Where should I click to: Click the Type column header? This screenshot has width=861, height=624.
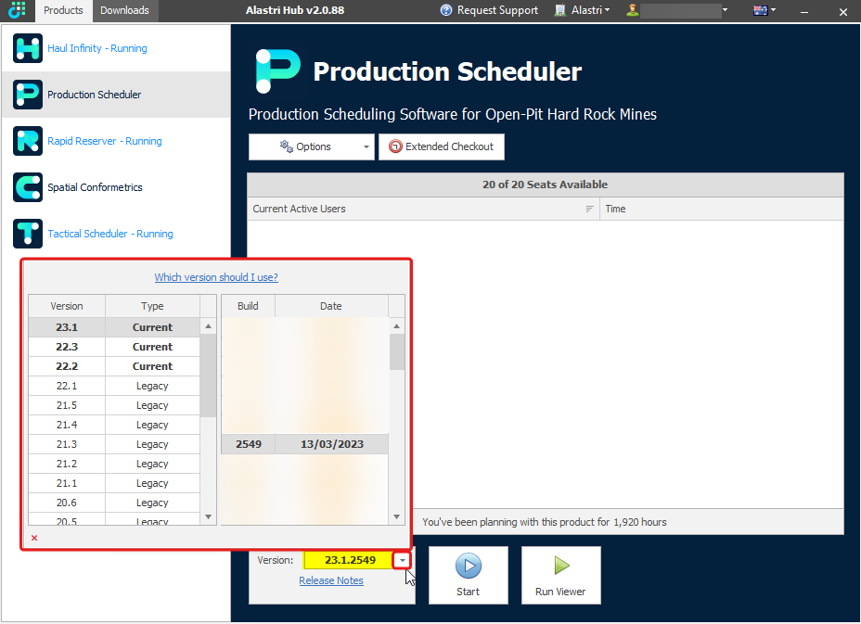coord(152,306)
